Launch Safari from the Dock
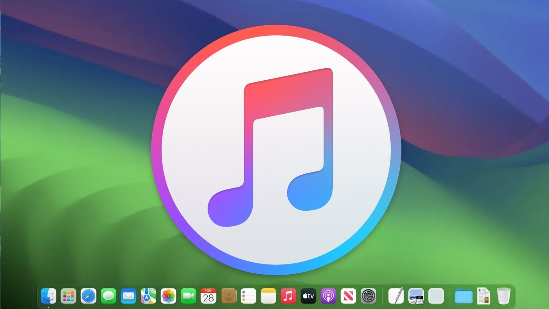 coord(88,296)
